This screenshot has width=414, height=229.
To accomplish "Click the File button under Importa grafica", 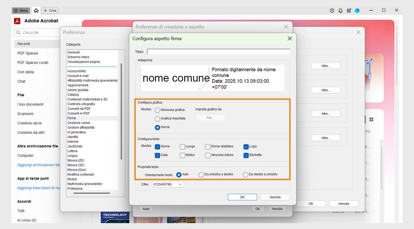I will tap(210, 117).
